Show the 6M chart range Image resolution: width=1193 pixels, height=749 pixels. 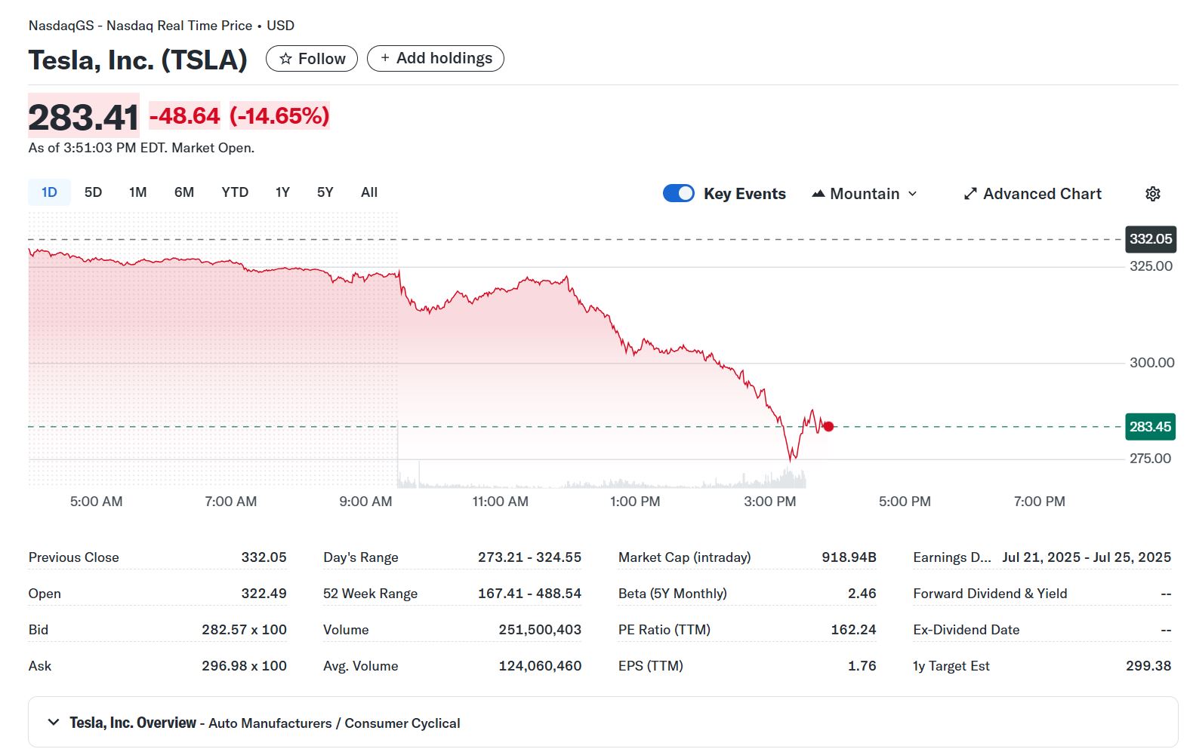(184, 192)
